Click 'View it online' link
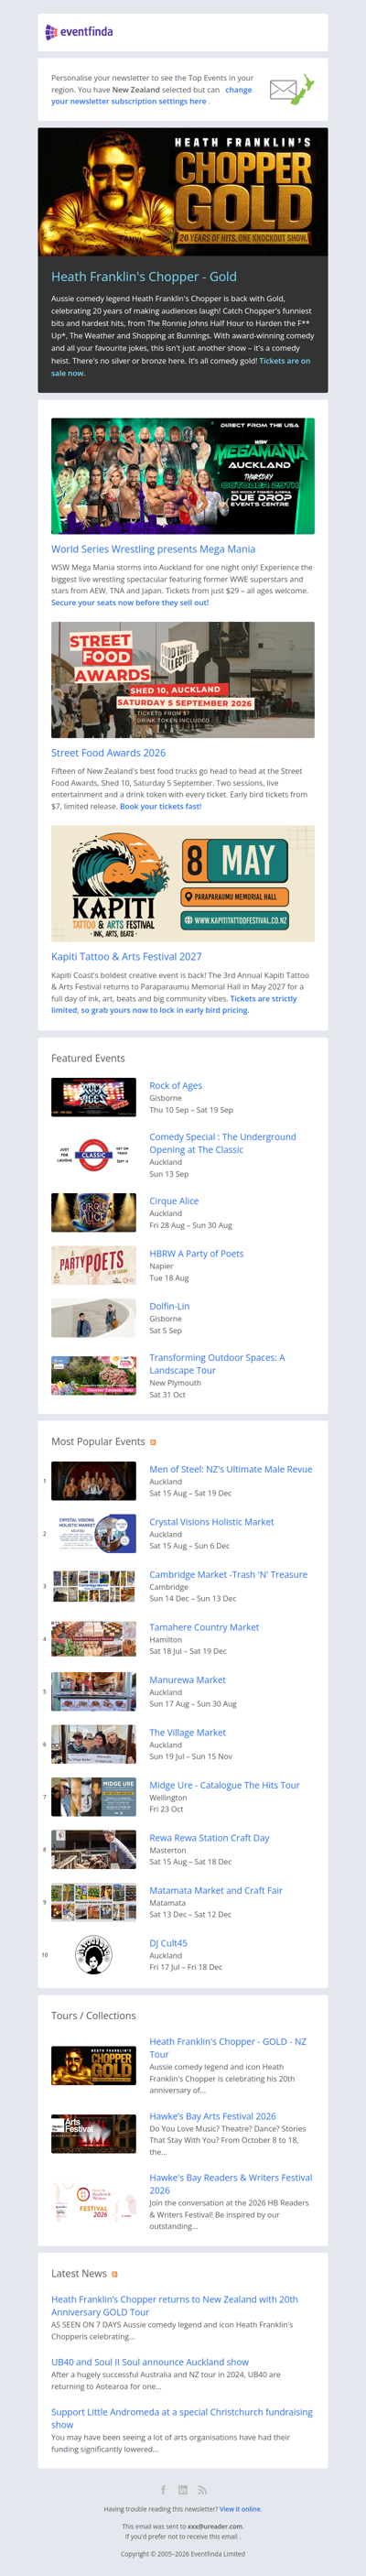 (x=241, y=2509)
